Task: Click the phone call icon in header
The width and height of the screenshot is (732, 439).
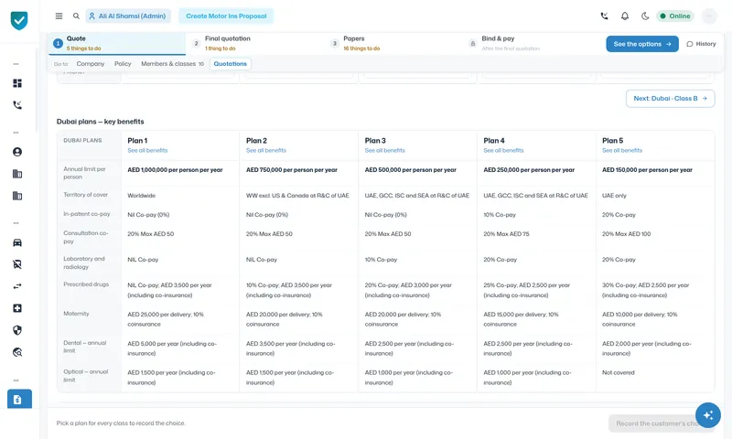Action: [604, 16]
